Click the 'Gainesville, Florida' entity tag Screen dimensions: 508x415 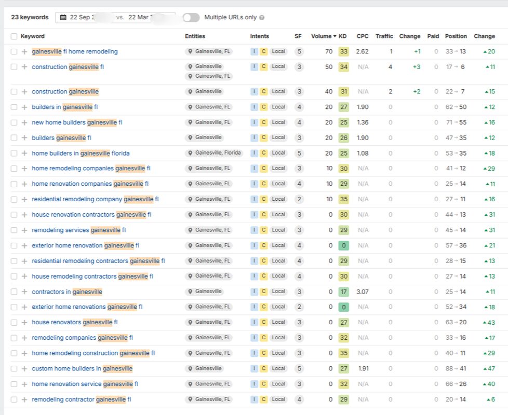tap(214, 153)
